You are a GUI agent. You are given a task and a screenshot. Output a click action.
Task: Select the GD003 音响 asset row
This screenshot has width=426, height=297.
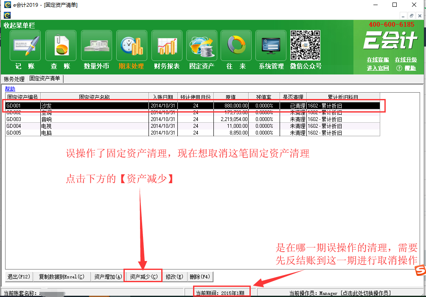(193, 119)
